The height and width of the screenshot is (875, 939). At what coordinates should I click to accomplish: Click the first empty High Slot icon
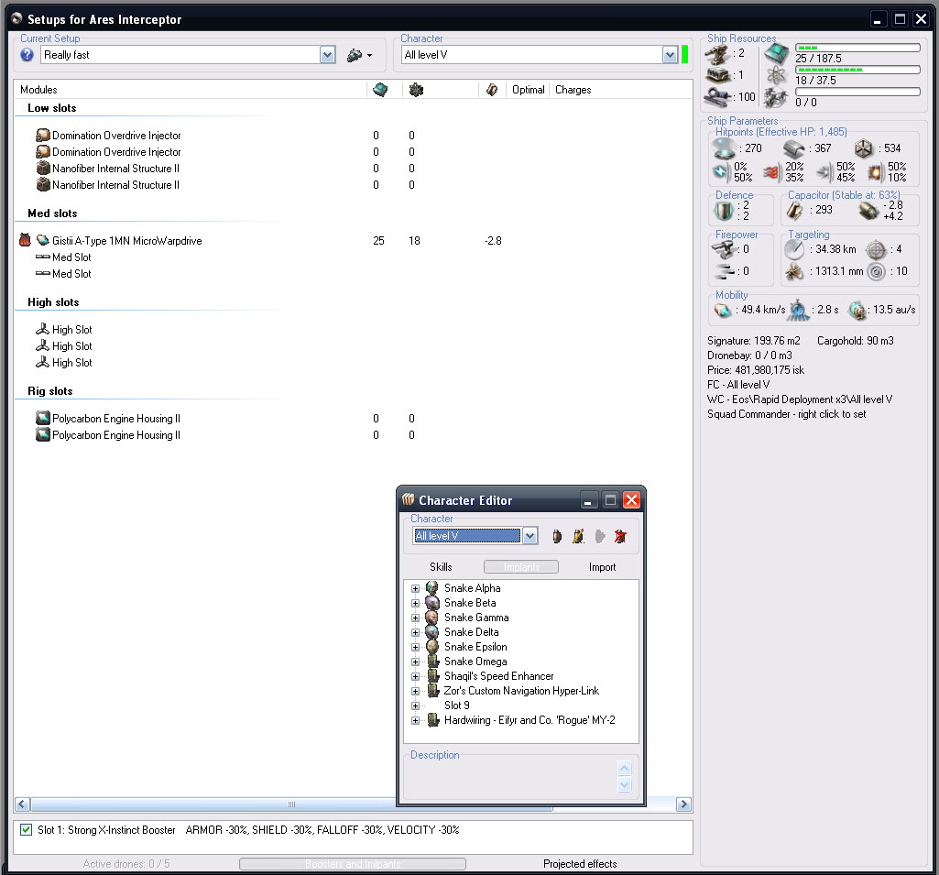(42, 330)
